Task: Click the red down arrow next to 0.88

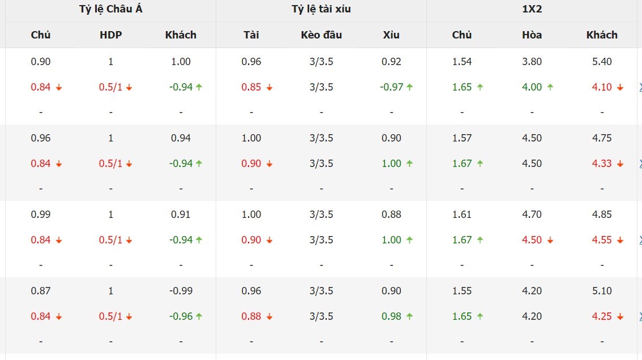Action: 269,316
